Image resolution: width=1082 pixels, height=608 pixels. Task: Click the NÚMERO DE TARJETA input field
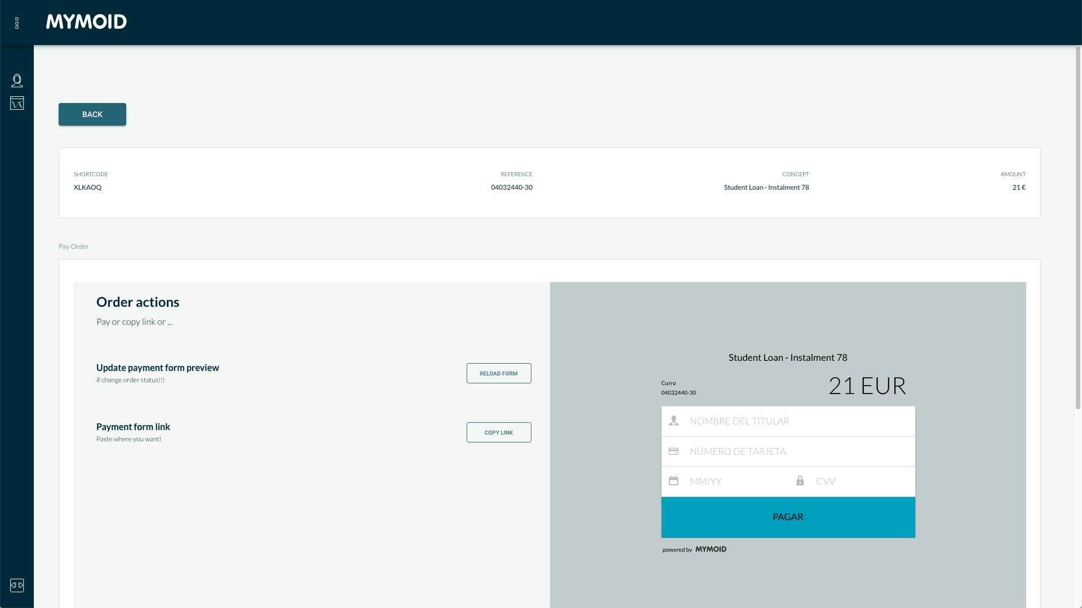(789, 451)
